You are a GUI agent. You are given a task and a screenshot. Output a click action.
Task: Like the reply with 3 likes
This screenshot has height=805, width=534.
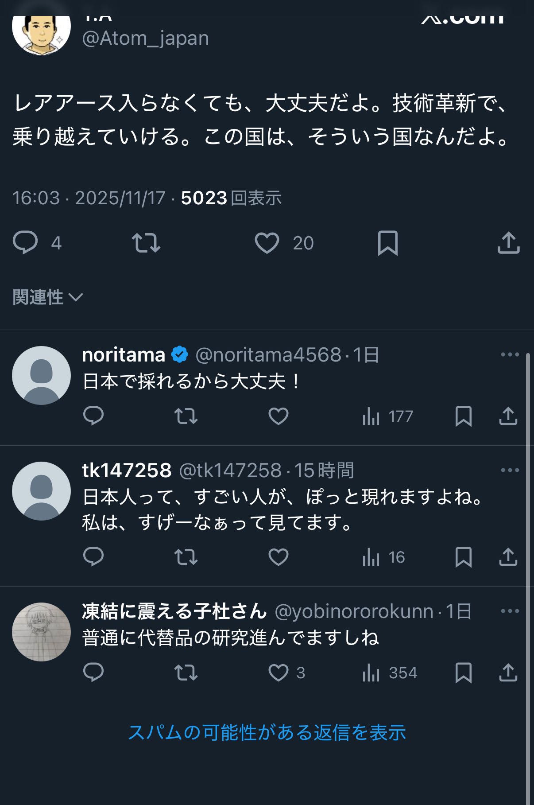pyautogui.click(x=279, y=673)
